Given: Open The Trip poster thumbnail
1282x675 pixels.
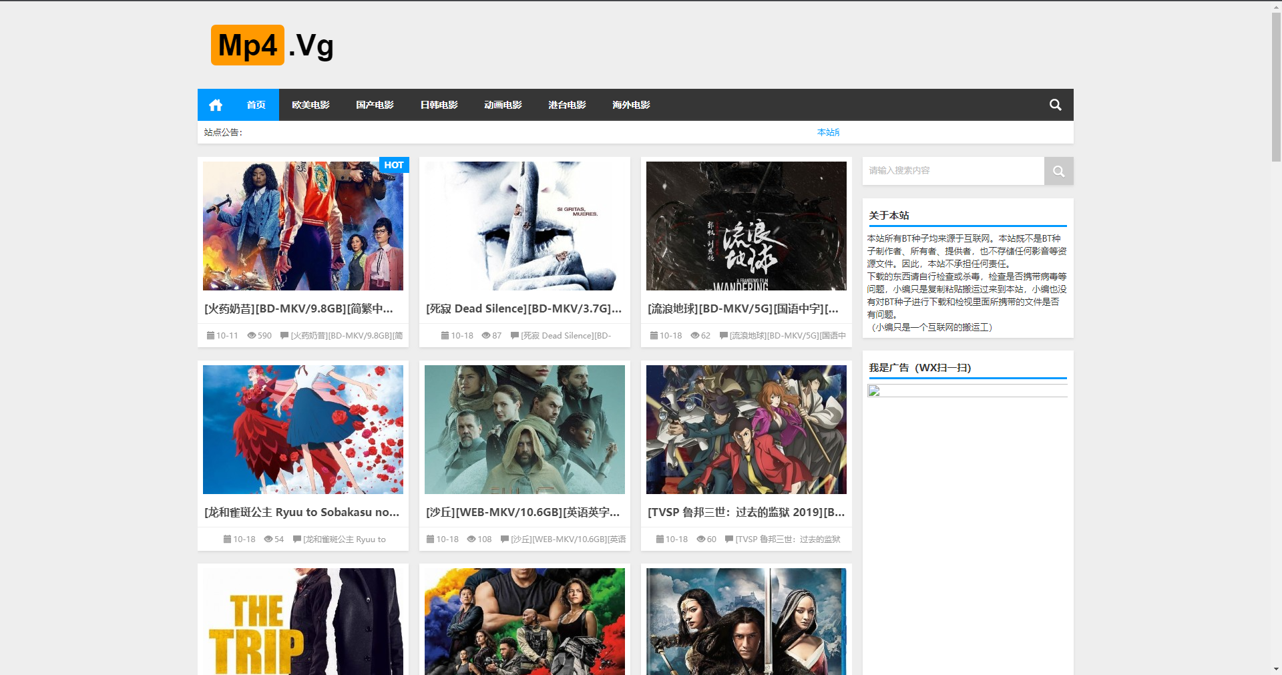Looking at the screenshot, I should [303, 622].
